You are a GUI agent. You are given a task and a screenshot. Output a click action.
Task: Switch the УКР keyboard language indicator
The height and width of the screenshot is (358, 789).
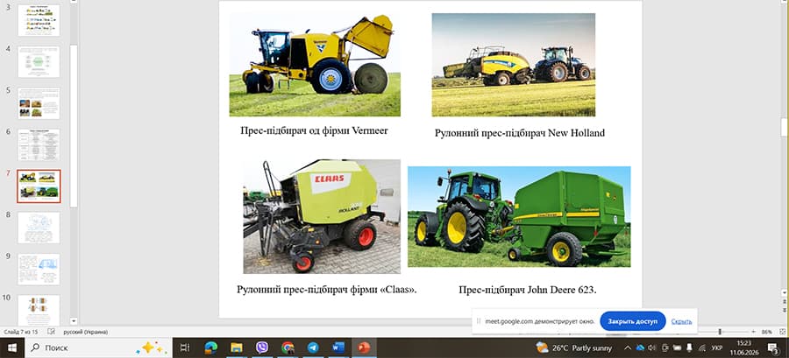(x=717, y=347)
